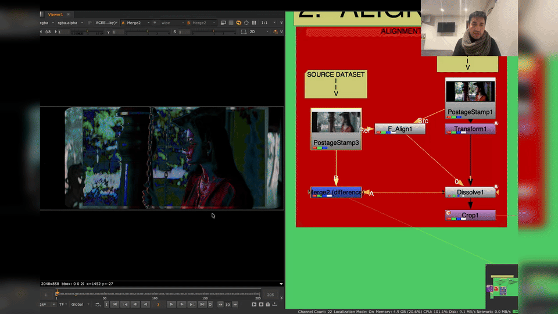Toggle the clip to format icon

(223, 23)
